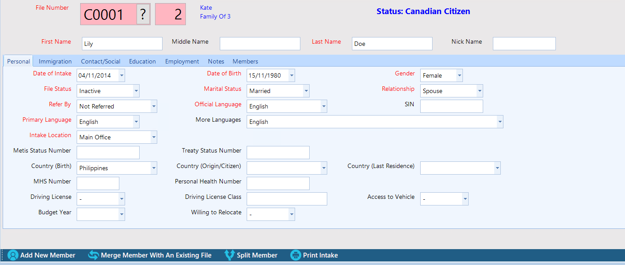
Task: Go to the Employment tab
Action: [182, 61]
